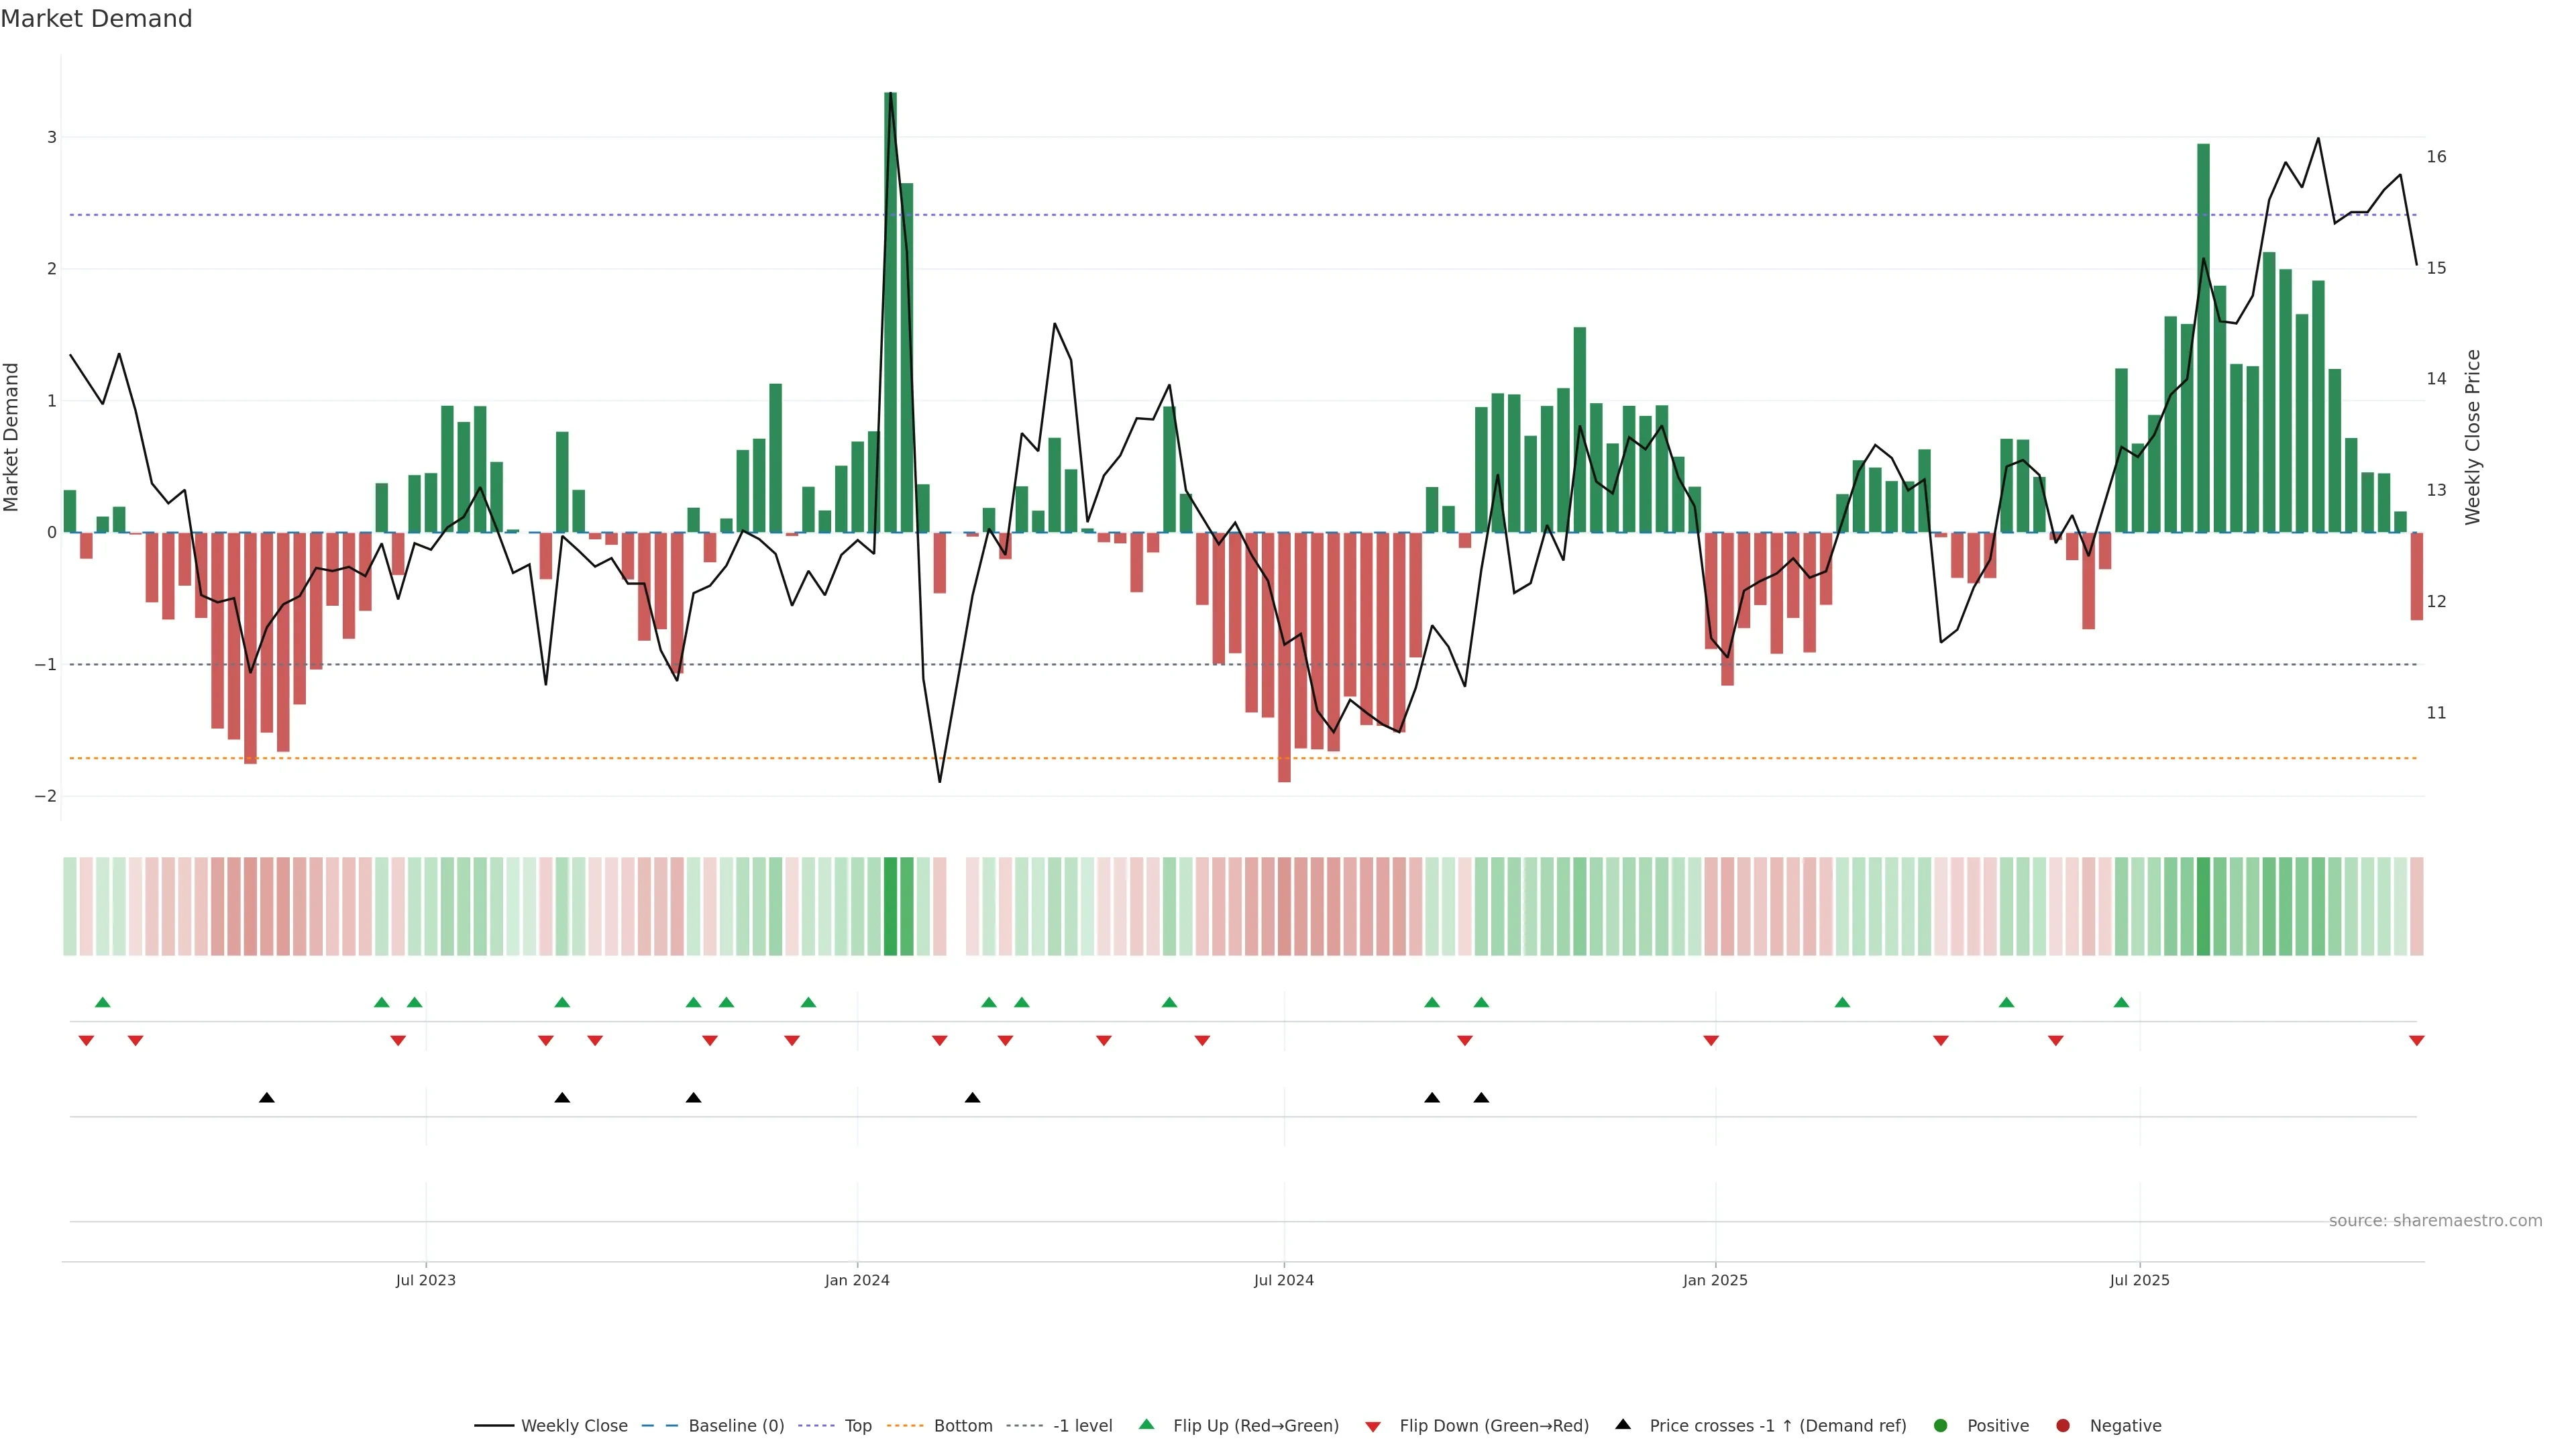2576x1449 pixels.
Task: Click the Weekly Close Price axis title
Action: 2472,437
